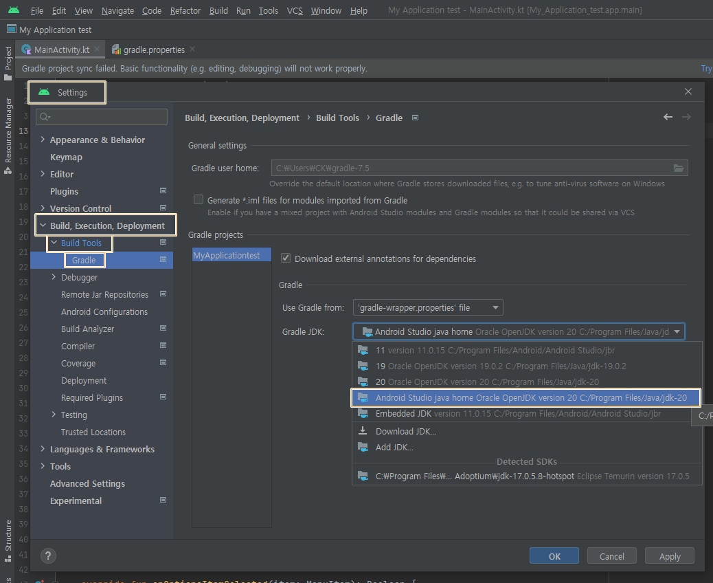Open the Structure sidebar tool button
Image resolution: width=713 pixels, height=583 pixels.
(8, 540)
